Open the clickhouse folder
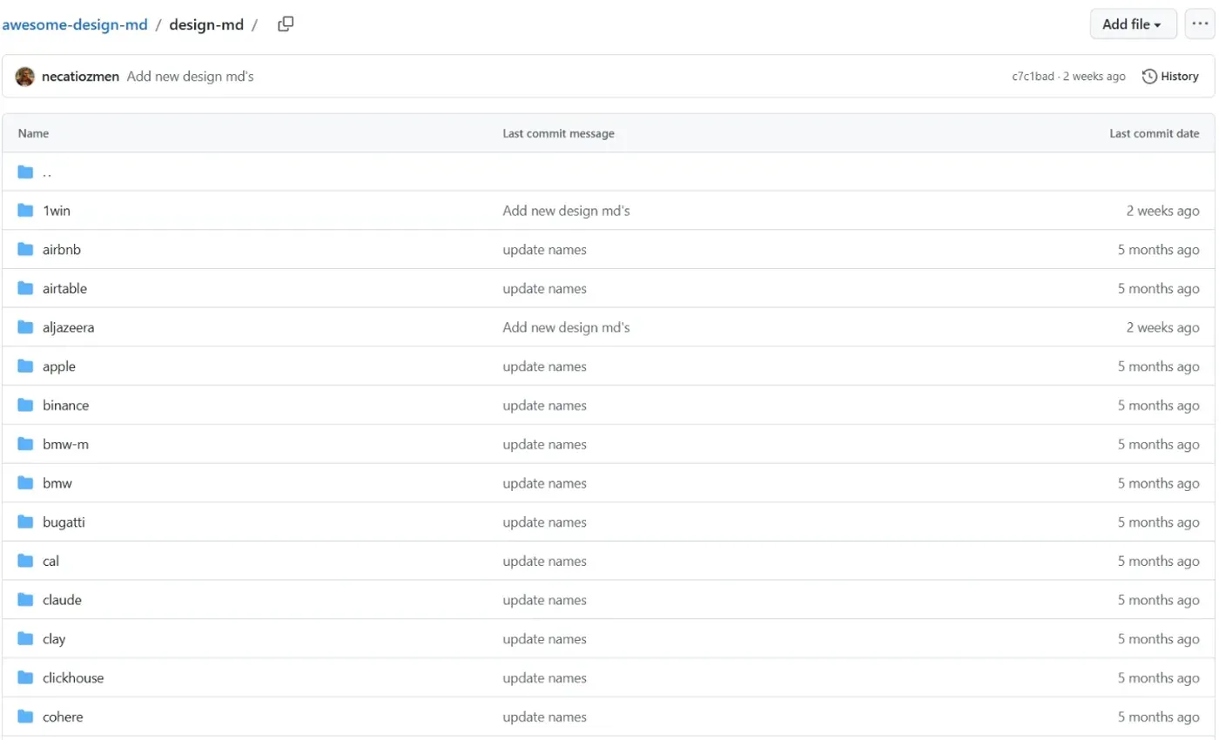 click(x=73, y=678)
